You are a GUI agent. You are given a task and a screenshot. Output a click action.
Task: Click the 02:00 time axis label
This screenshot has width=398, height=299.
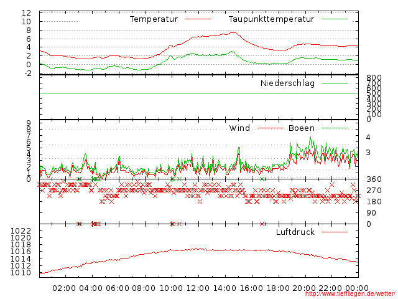(x=64, y=288)
